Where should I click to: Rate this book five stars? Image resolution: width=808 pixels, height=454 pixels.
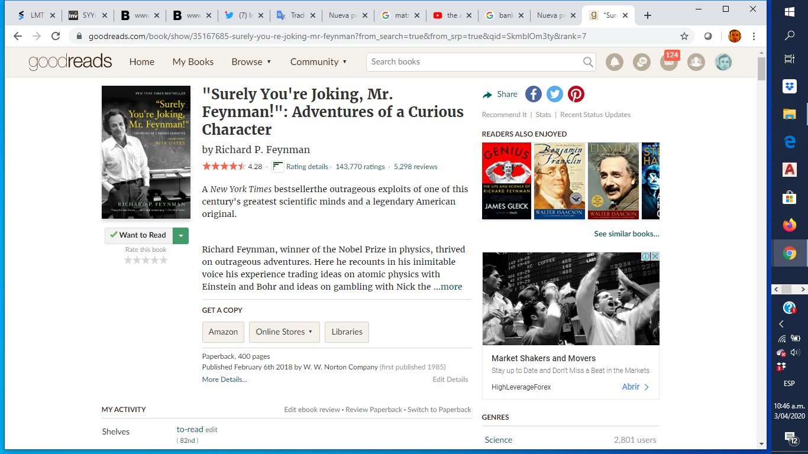coord(163,260)
